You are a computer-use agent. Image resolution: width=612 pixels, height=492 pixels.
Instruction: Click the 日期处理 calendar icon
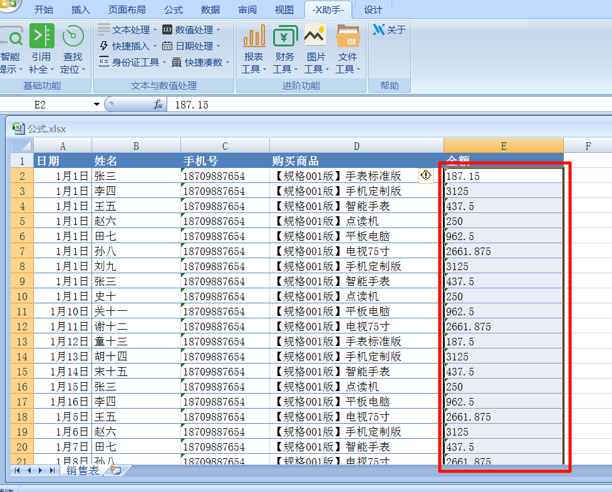click(x=167, y=46)
